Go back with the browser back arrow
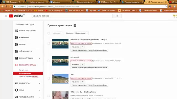This screenshot has height=99, width=177. click(x=2, y=7)
